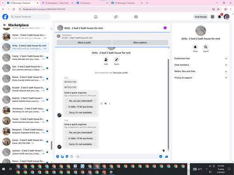Screen dimensions: 234x175
Task: Show hidden system tray icons
Action: [x=206, y=169]
